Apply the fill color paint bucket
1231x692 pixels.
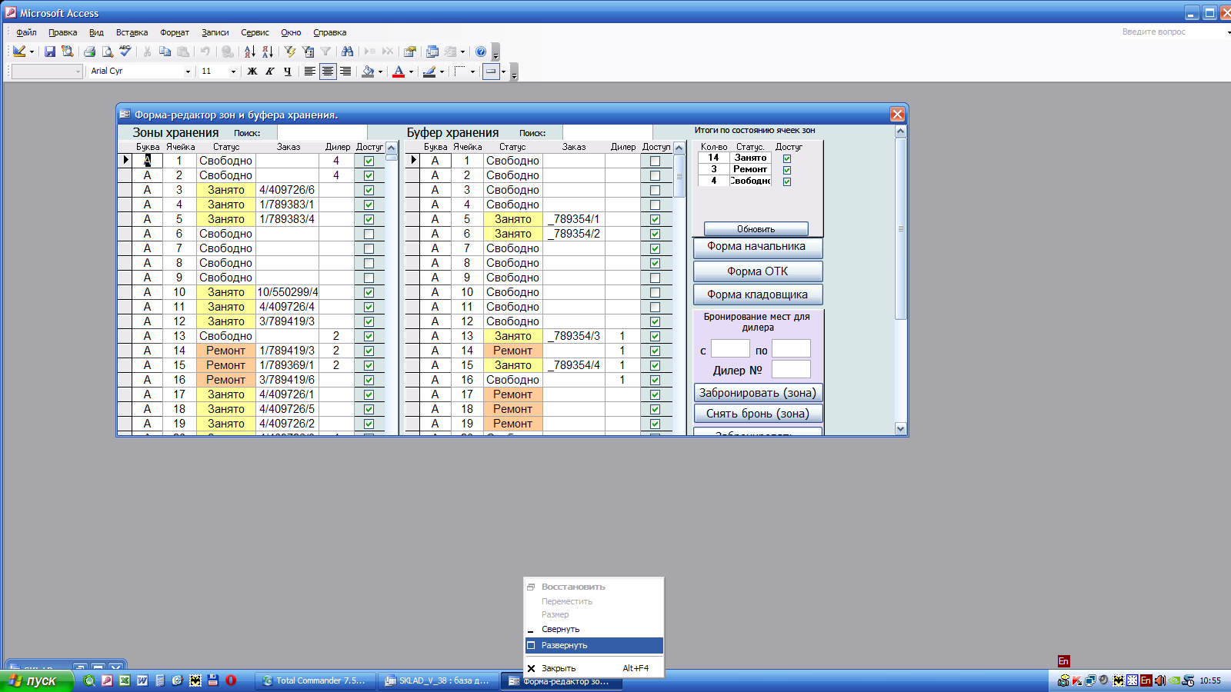point(368,72)
